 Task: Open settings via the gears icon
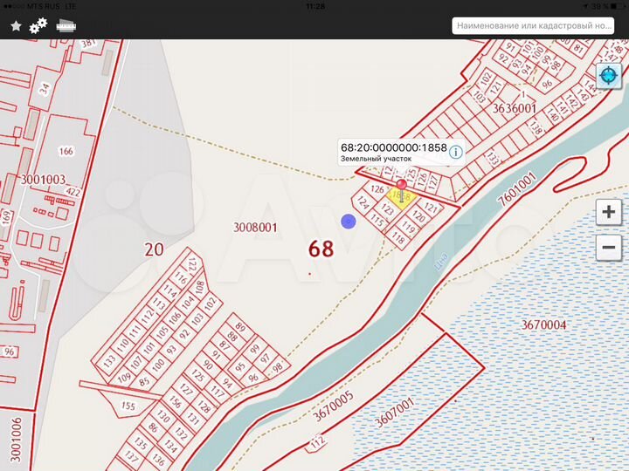38,26
